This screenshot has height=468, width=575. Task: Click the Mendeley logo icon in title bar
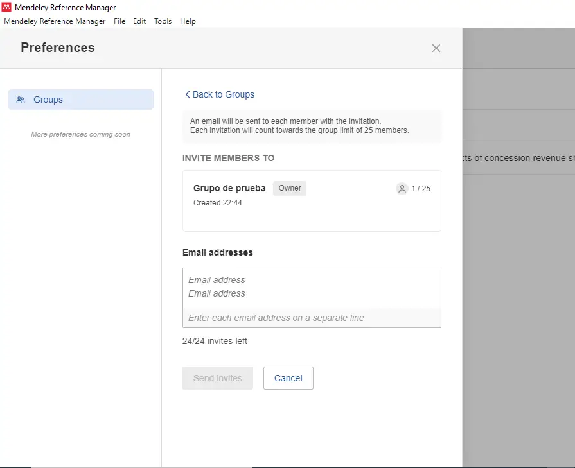pos(6,7)
